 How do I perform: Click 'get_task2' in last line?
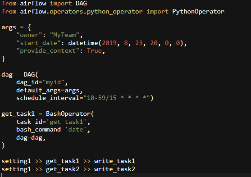click(63, 169)
